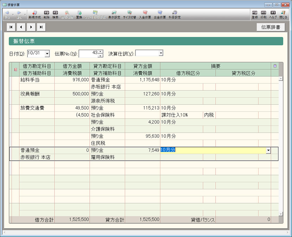
Task: Click the 印刷 (print) F11 icon
Action: (264, 14)
